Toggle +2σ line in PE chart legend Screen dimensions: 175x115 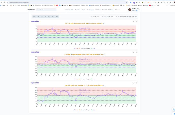point(77,48)
